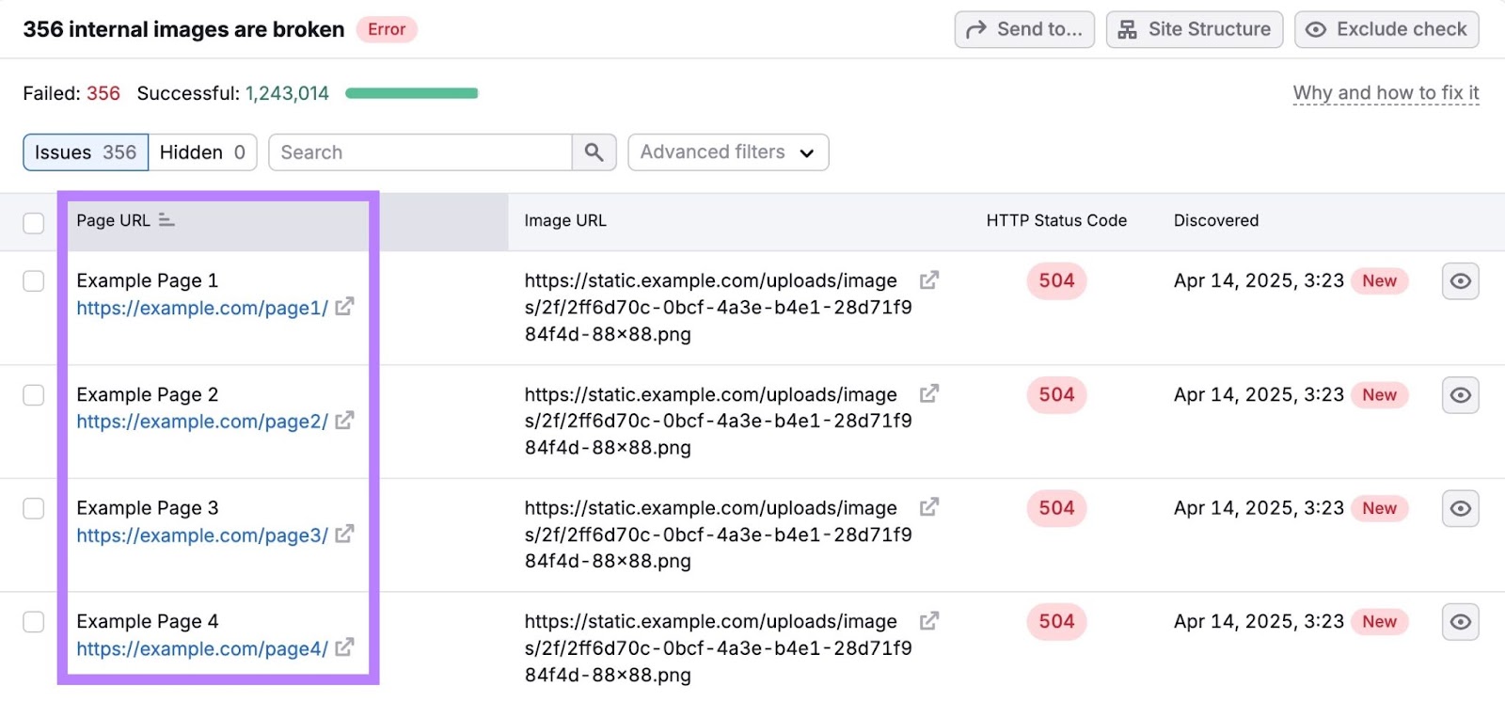Click sort icon next to Page URL
The image size is (1505, 702).
pos(166,220)
